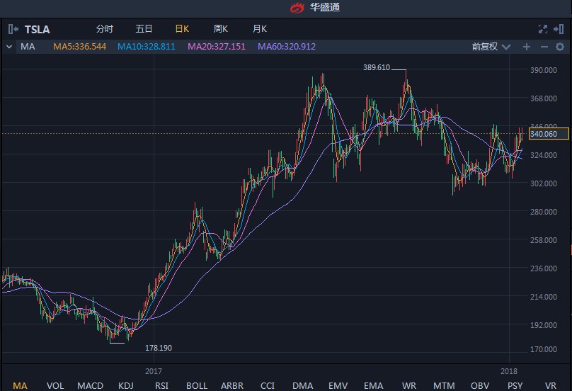Click the minus zoom-out icon
572x391 pixels.
pyautogui.click(x=544, y=47)
